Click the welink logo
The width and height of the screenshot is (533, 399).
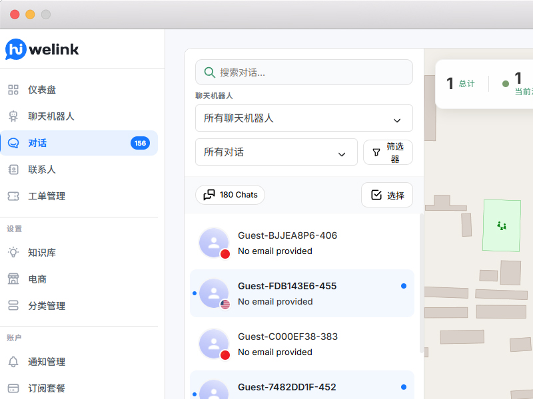[x=42, y=49]
